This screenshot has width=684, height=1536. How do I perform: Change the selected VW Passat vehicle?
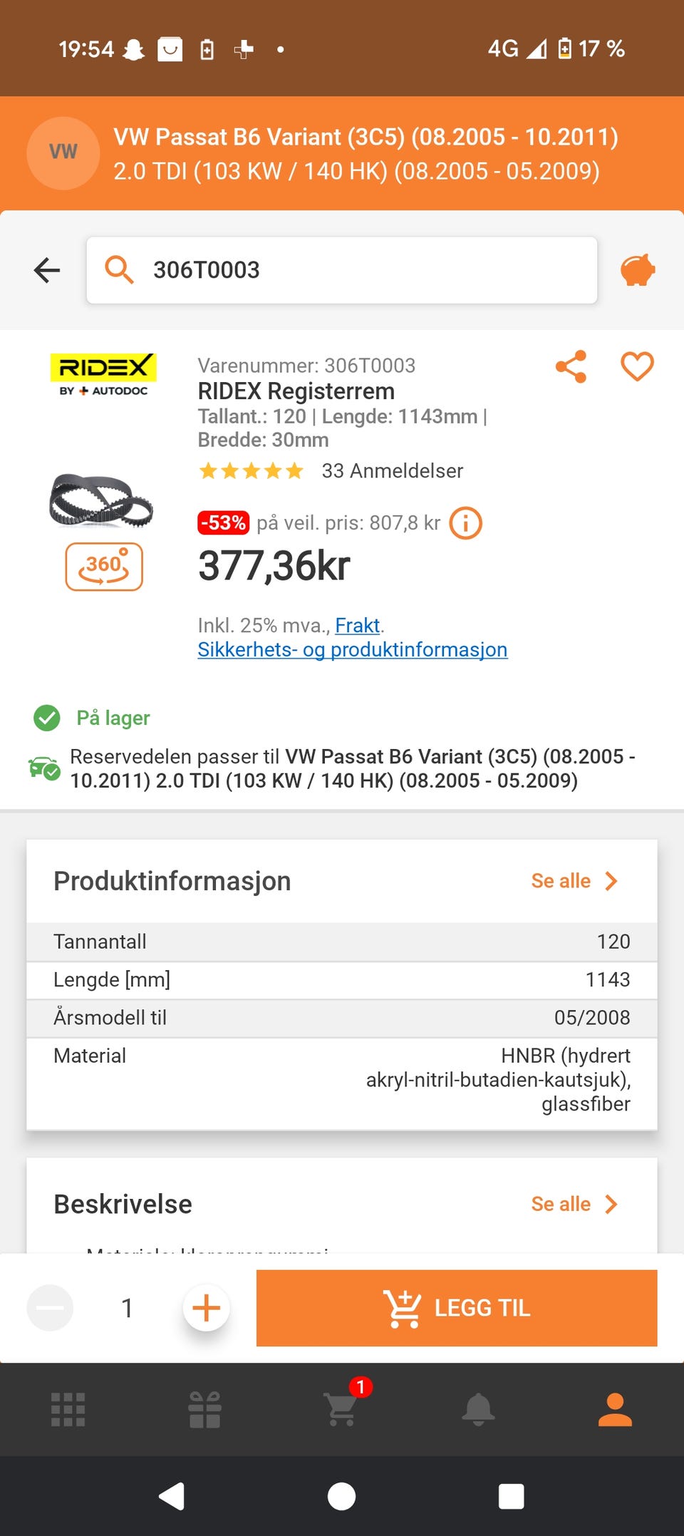[x=342, y=153]
